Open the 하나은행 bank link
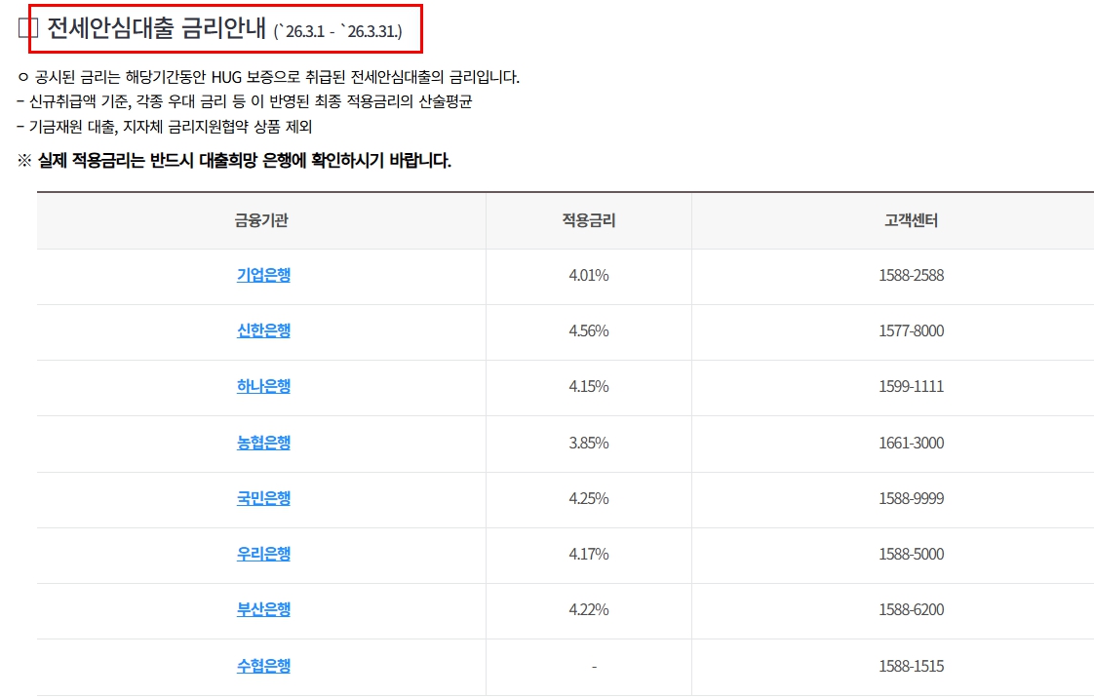 pyautogui.click(x=263, y=386)
